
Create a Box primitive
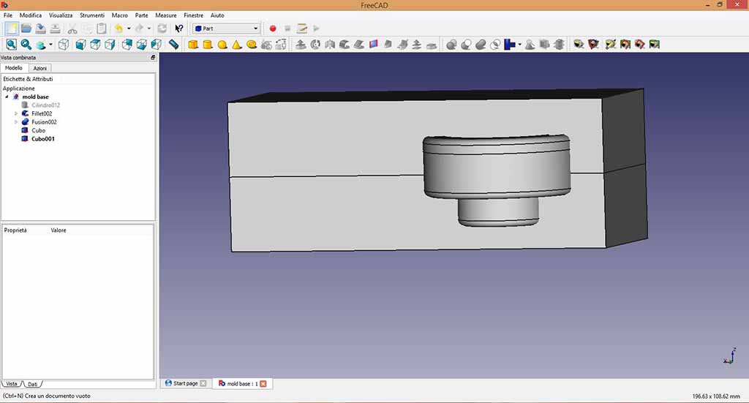point(193,45)
